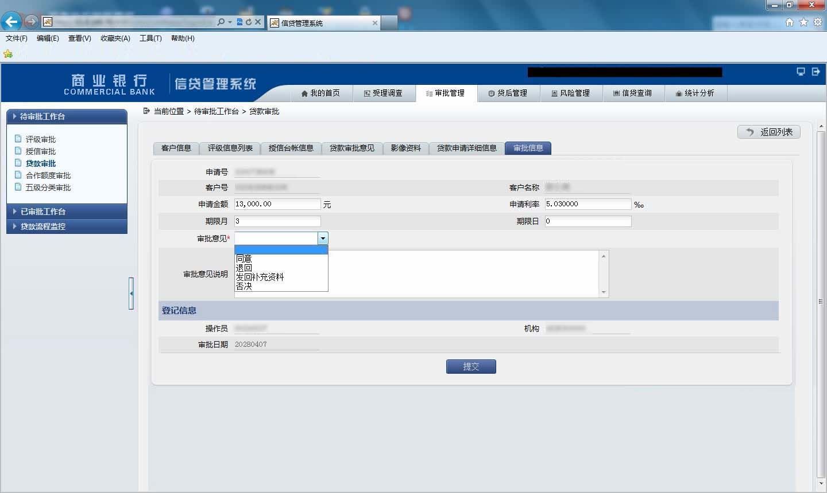Click the add to favorites bar star icon

(8, 54)
